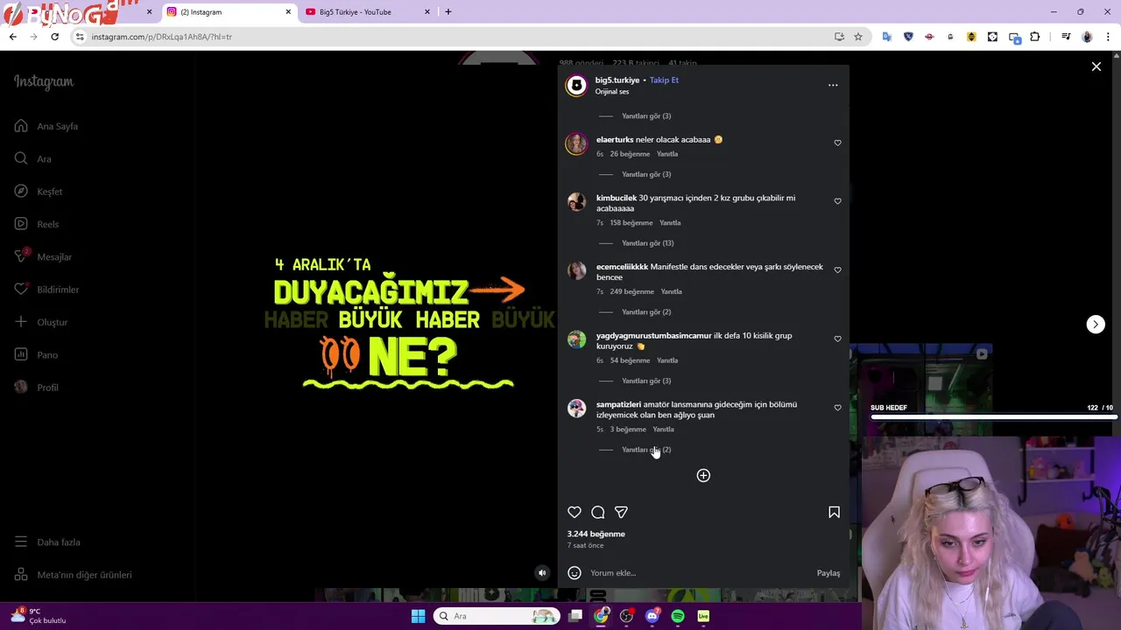
Task: Open elaerturks profile from comment
Action: pyautogui.click(x=615, y=139)
